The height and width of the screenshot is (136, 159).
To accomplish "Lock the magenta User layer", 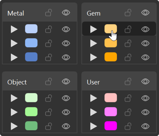I will click(128, 126).
